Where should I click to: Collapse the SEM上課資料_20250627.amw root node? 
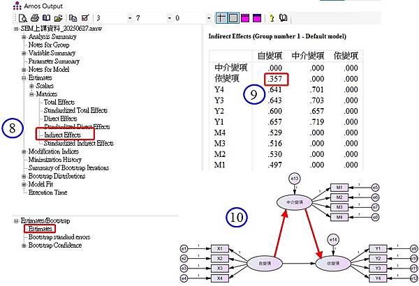click(x=16, y=29)
